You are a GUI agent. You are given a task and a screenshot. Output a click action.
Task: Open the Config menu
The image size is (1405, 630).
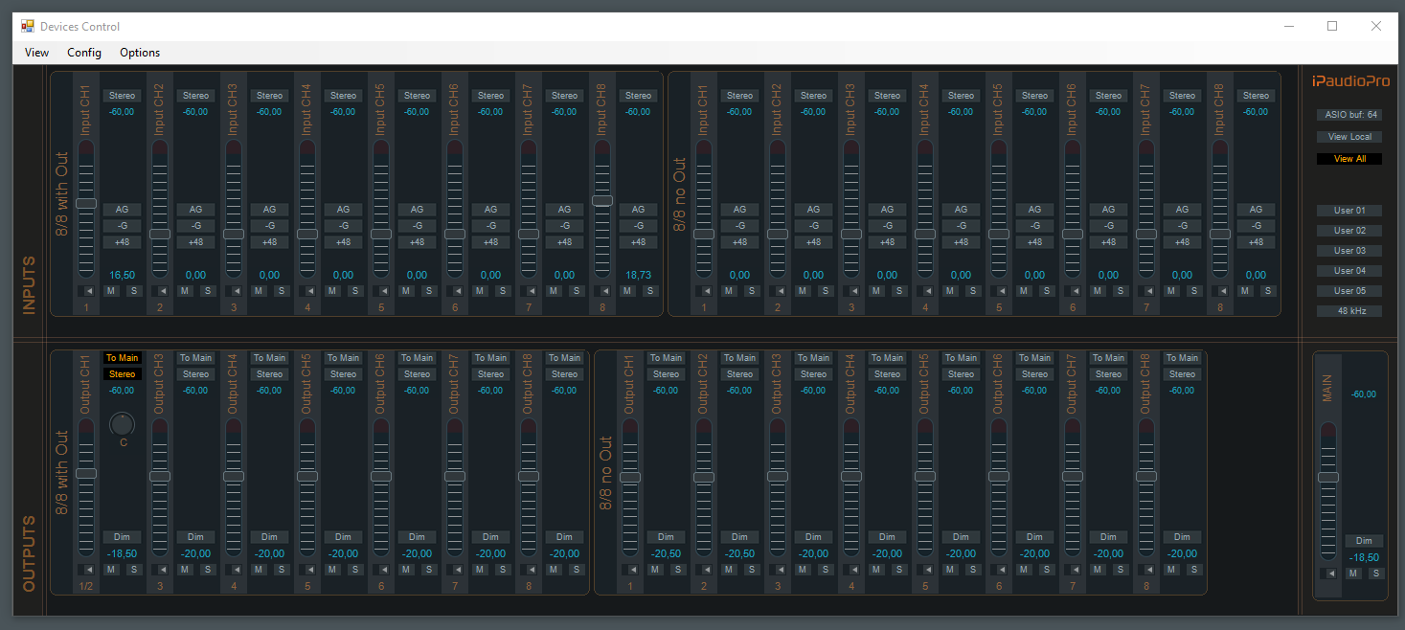click(x=84, y=53)
